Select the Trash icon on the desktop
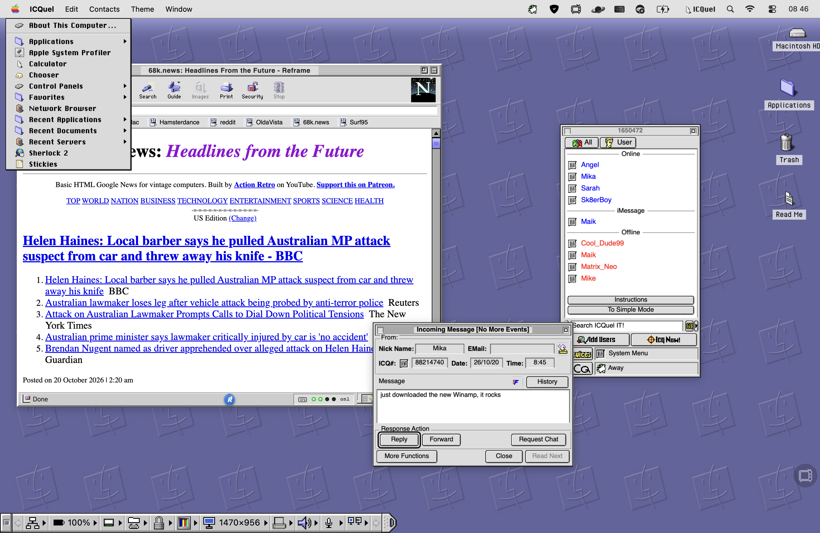820x533 pixels. click(786, 143)
